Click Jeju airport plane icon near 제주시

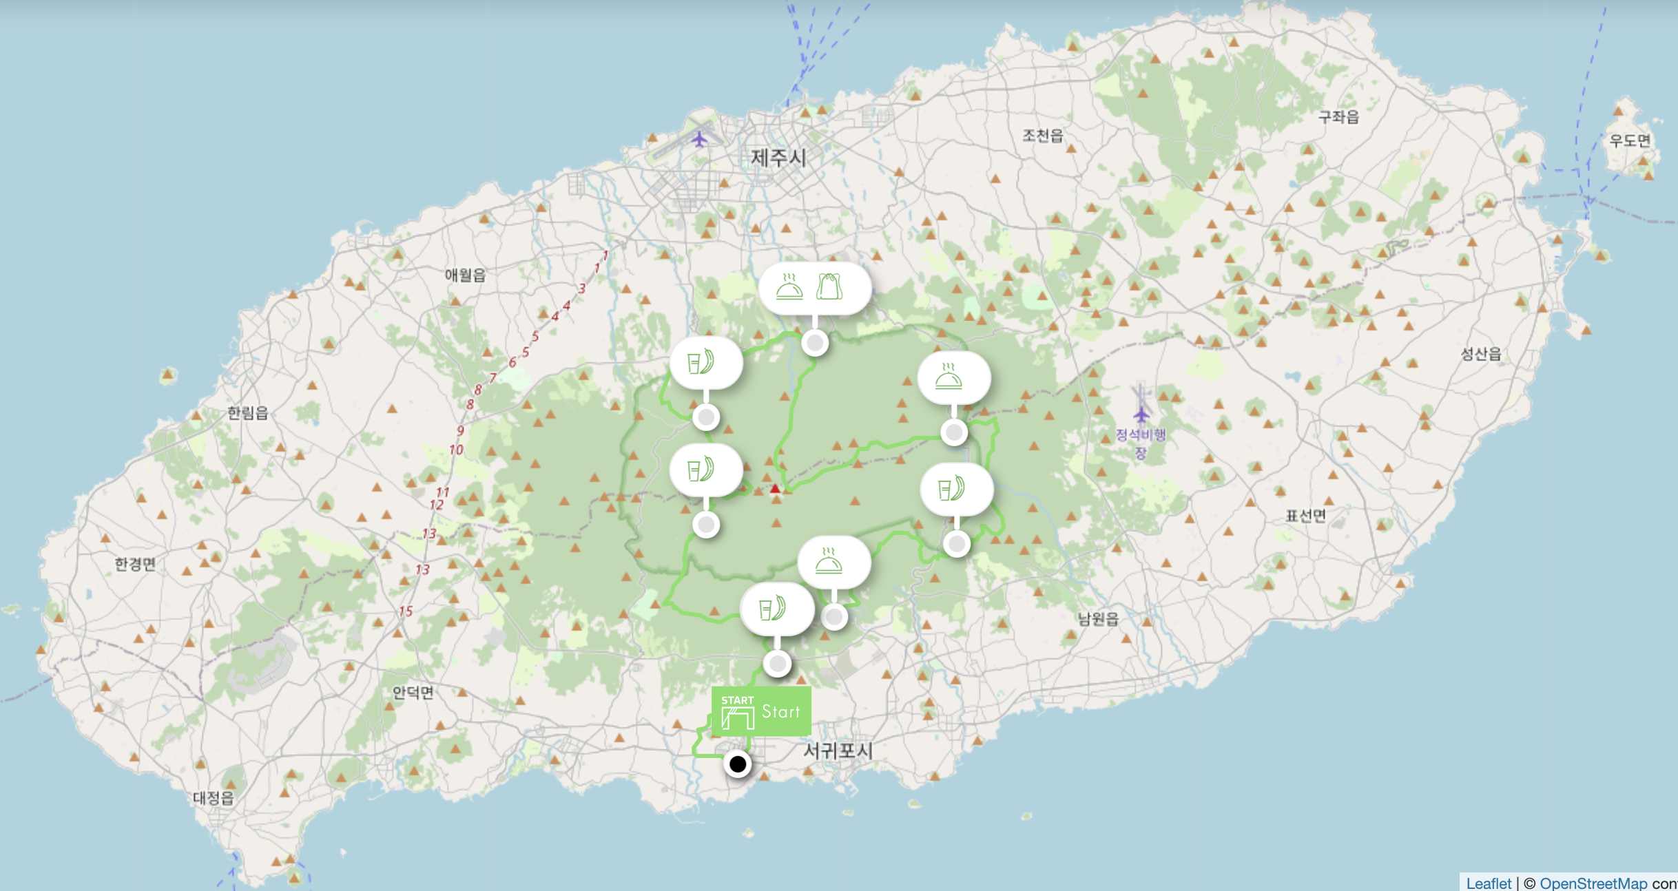tap(700, 140)
